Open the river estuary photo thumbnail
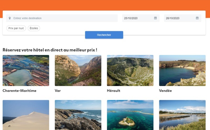This screenshot has width=210, height=130. [182, 115]
